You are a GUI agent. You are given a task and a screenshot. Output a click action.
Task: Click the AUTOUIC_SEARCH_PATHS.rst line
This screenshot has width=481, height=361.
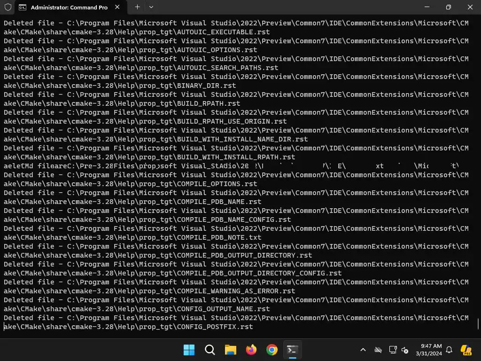coord(141,68)
